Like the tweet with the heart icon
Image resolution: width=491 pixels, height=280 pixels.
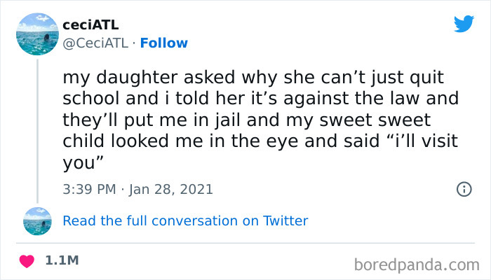click(27, 260)
